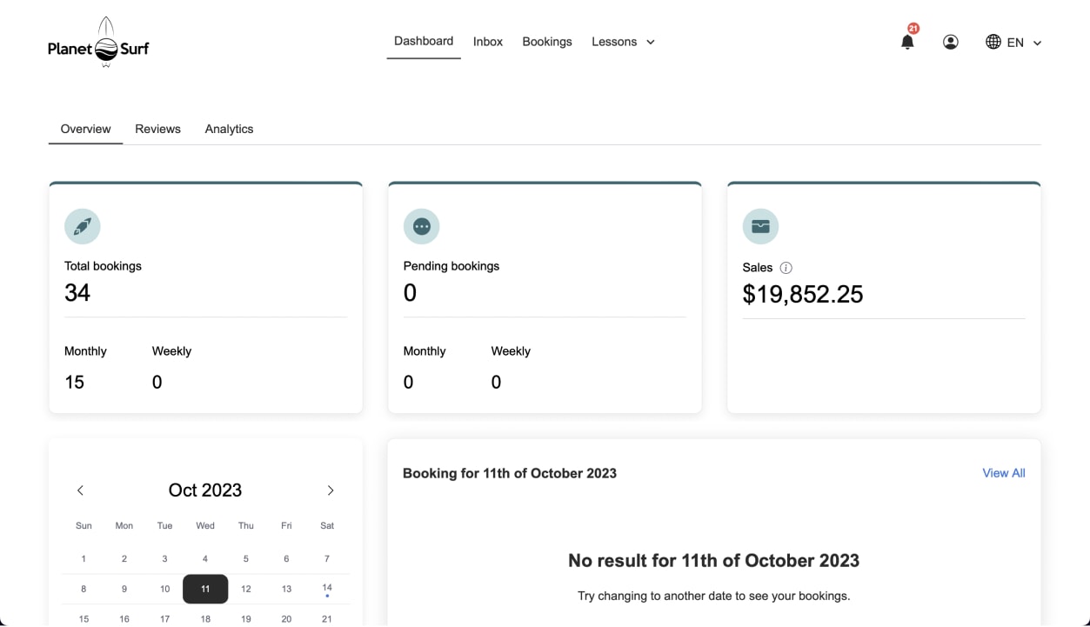Viewport: 1090px width, 627px height.
Task: Go to next month in calendar
Action: (x=331, y=490)
